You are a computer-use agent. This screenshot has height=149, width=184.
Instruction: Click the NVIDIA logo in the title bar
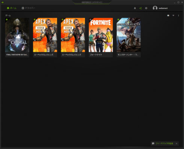coord(2,2)
